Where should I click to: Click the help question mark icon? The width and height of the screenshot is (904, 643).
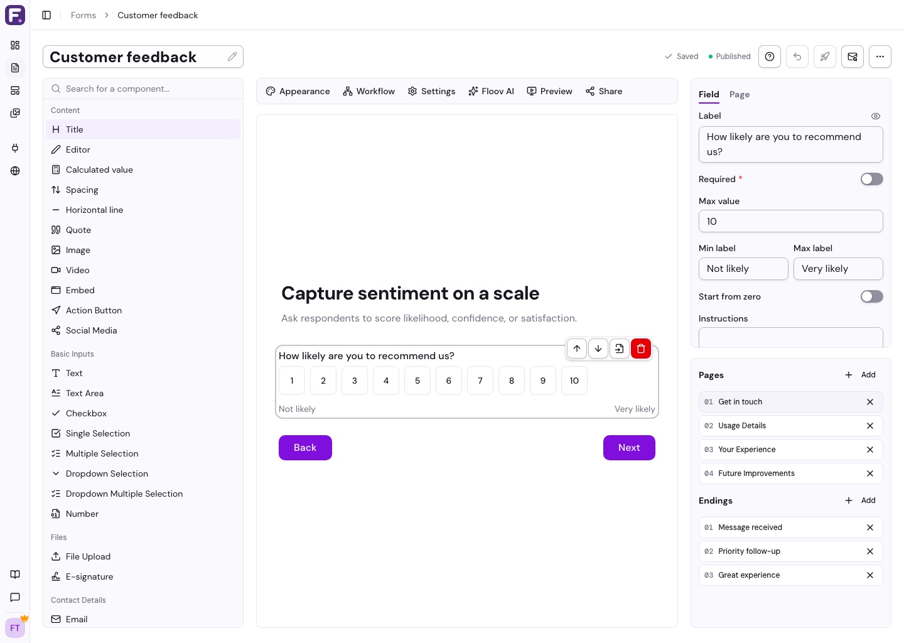(x=770, y=57)
